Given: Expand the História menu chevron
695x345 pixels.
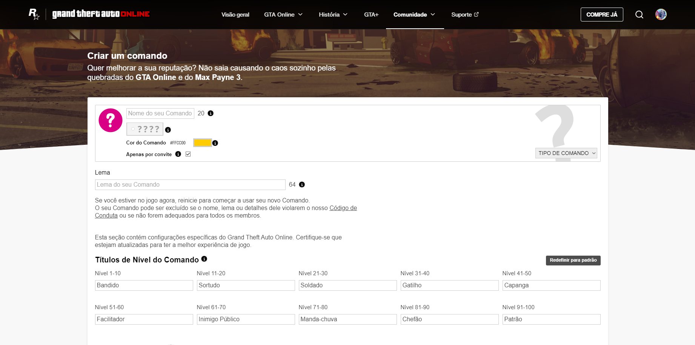Looking at the screenshot, I should [346, 14].
